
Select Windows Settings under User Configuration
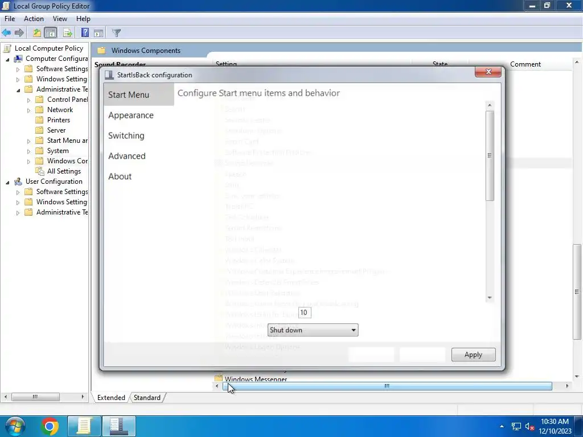(x=61, y=202)
